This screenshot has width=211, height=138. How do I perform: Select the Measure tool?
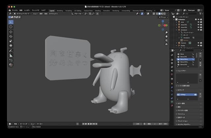pos(11,56)
